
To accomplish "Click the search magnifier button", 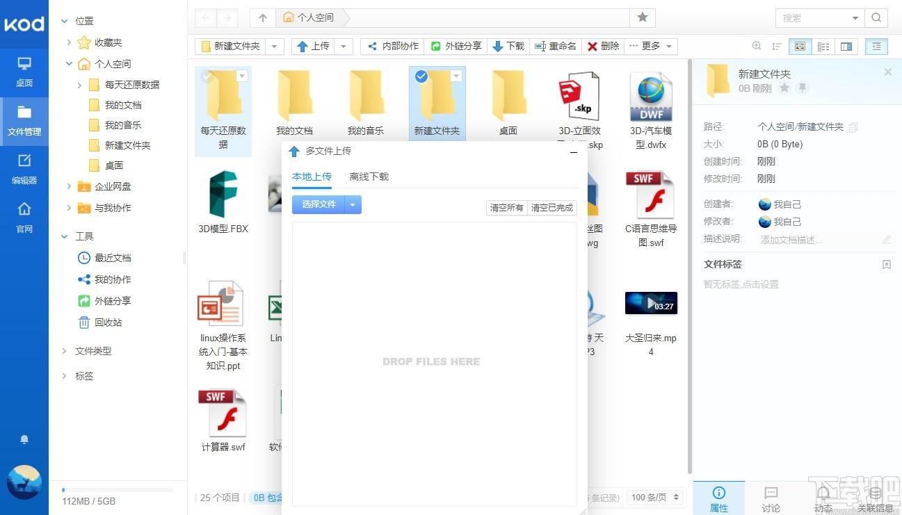I will point(876,17).
